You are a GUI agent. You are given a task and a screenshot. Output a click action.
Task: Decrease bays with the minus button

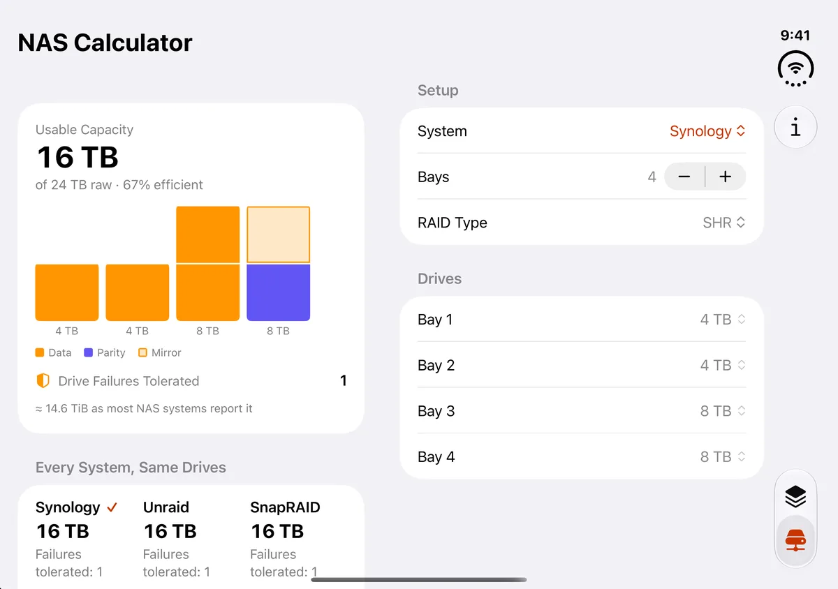coord(684,177)
